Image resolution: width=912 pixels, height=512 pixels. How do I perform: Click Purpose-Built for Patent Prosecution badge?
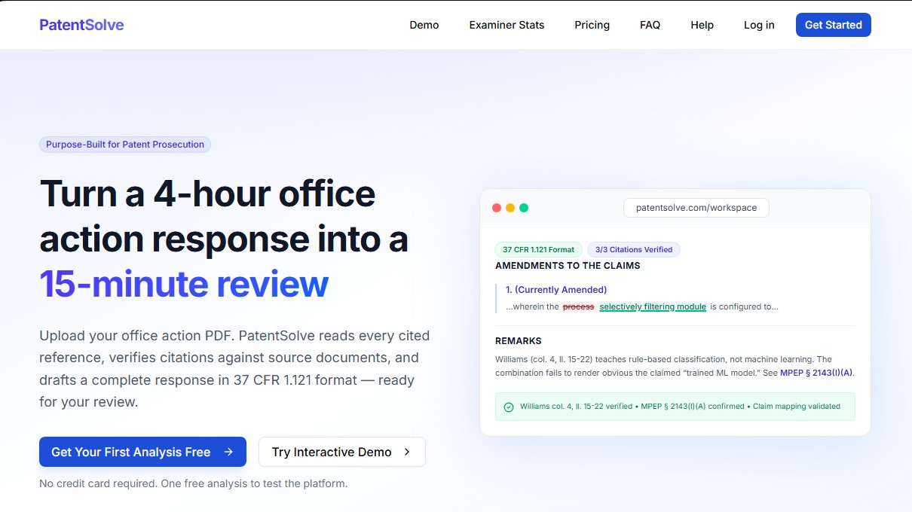click(x=125, y=145)
